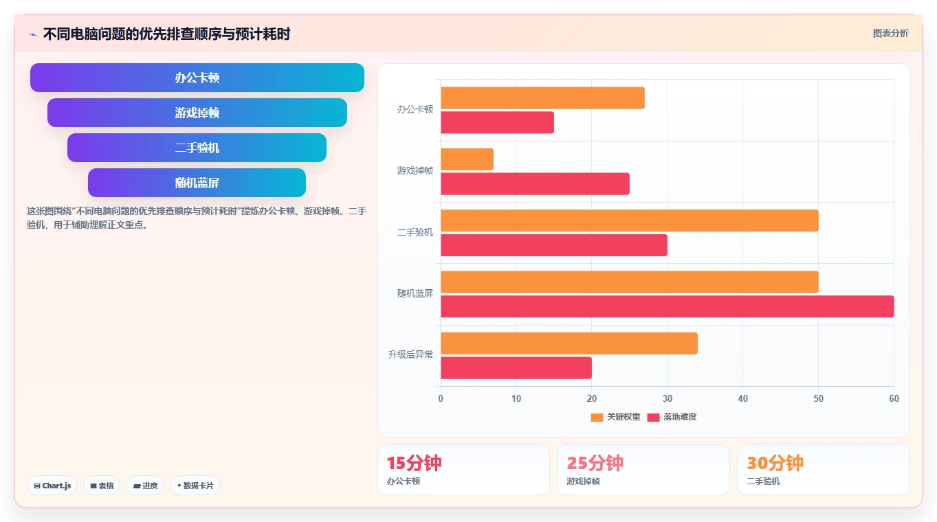Click the Chart.js tag chip
The width and height of the screenshot is (937, 522).
pyautogui.click(x=52, y=486)
